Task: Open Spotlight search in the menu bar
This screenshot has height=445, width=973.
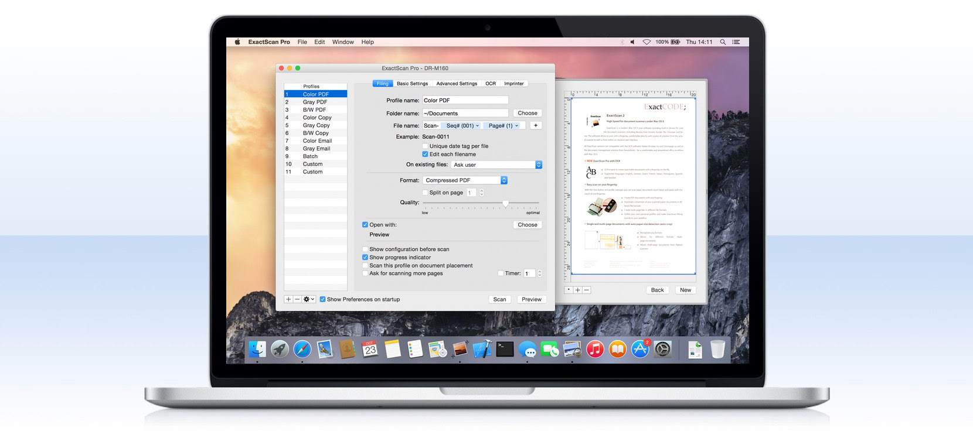Action: (x=723, y=42)
